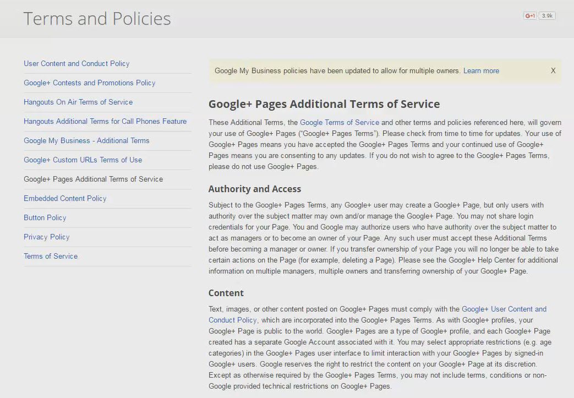Open Google+ Contests and Promotions Policy
The image size is (574, 398).
(x=89, y=83)
